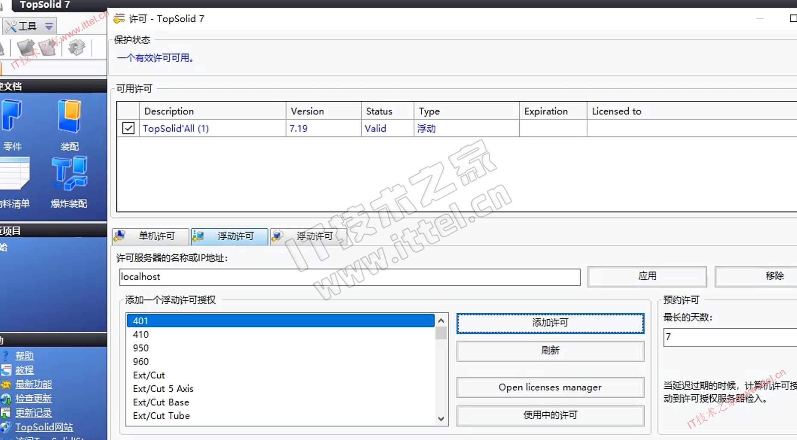The height and width of the screenshot is (440, 797).
Task: Uncheck the TopSolid'All (1) license checkbox
Action: point(128,128)
